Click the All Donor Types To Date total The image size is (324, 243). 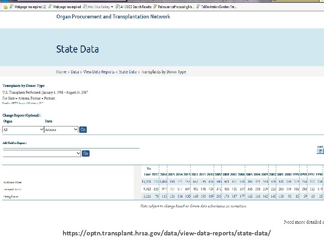click(x=147, y=182)
